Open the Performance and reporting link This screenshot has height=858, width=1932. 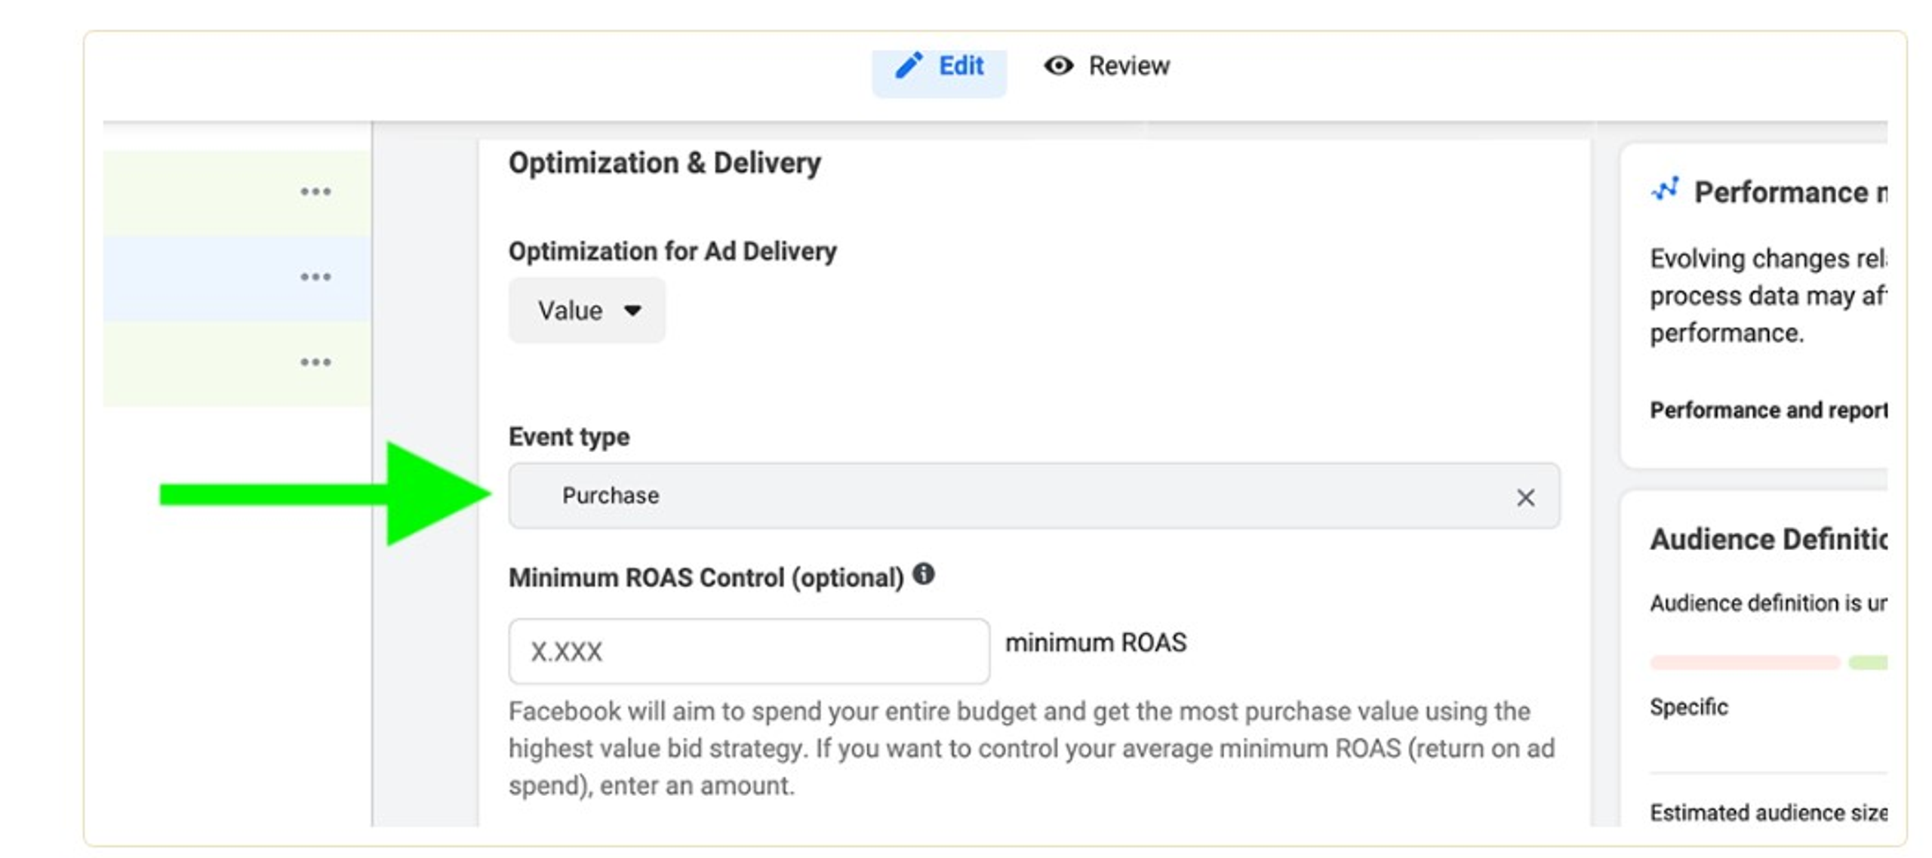1767,410
